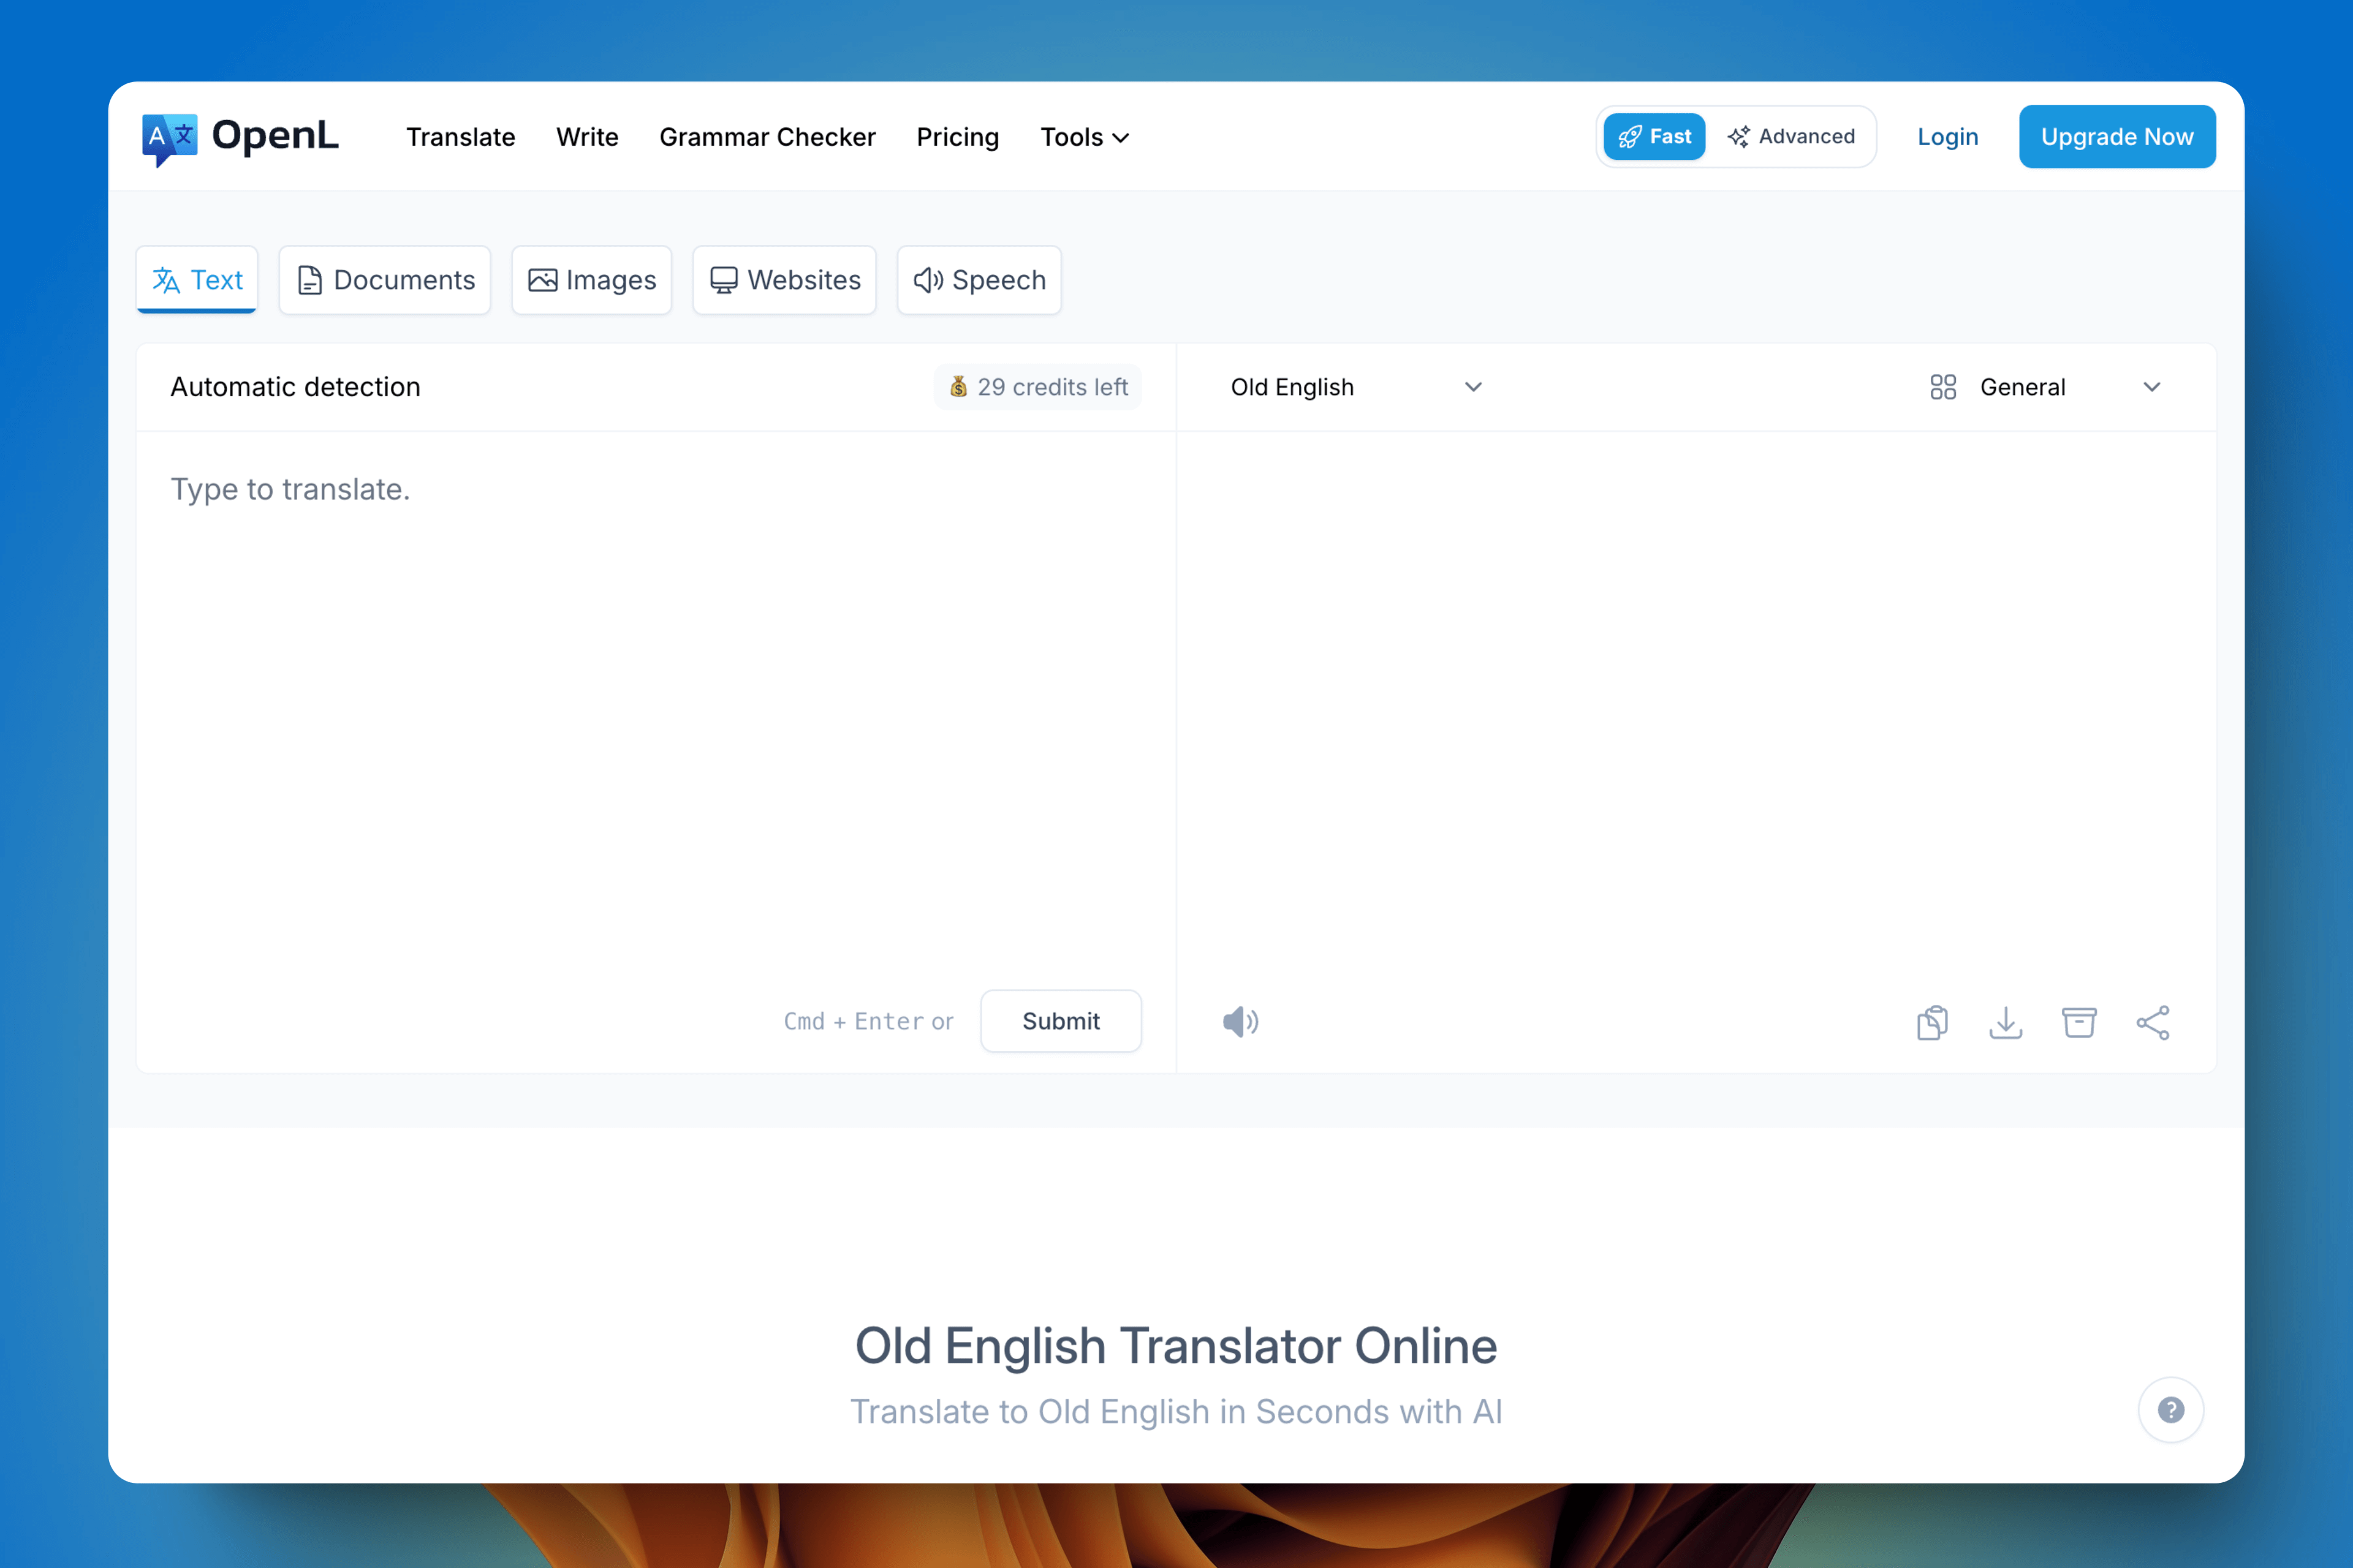Open the help question mark button
This screenshot has height=1568, width=2353.
point(2170,1410)
